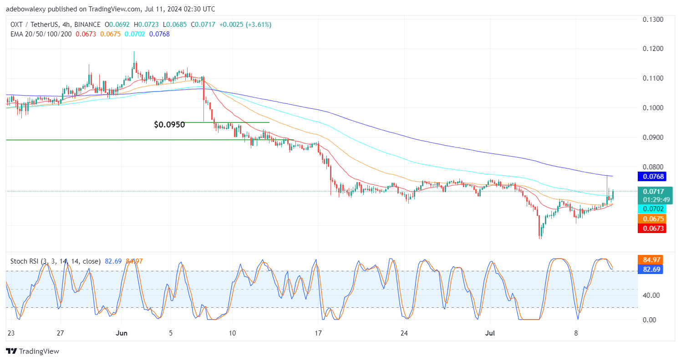Click the 0.0900 price axis label

[x=652, y=137]
